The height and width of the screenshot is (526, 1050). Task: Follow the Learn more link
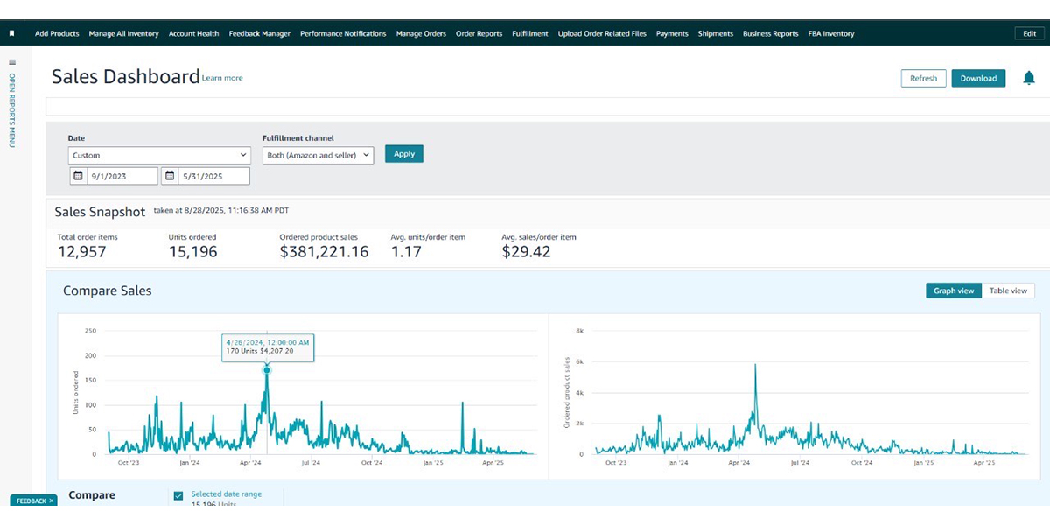tap(222, 78)
